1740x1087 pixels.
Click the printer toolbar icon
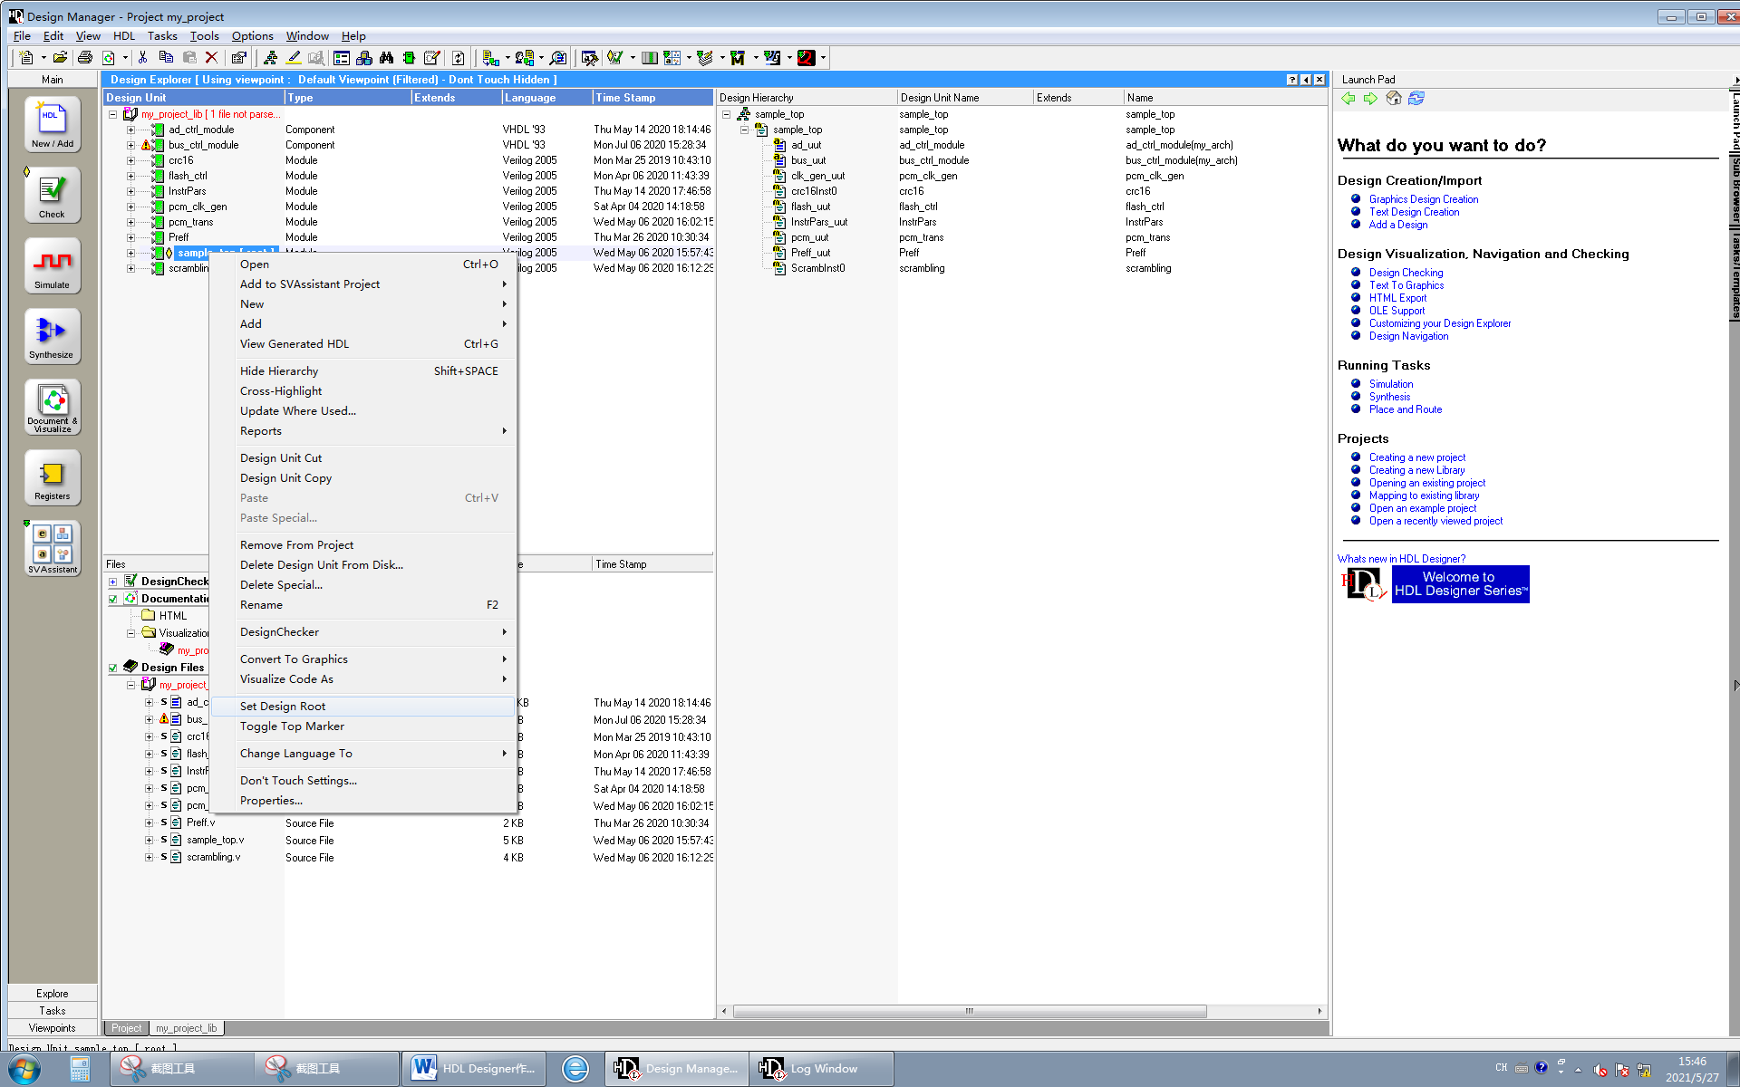click(85, 58)
